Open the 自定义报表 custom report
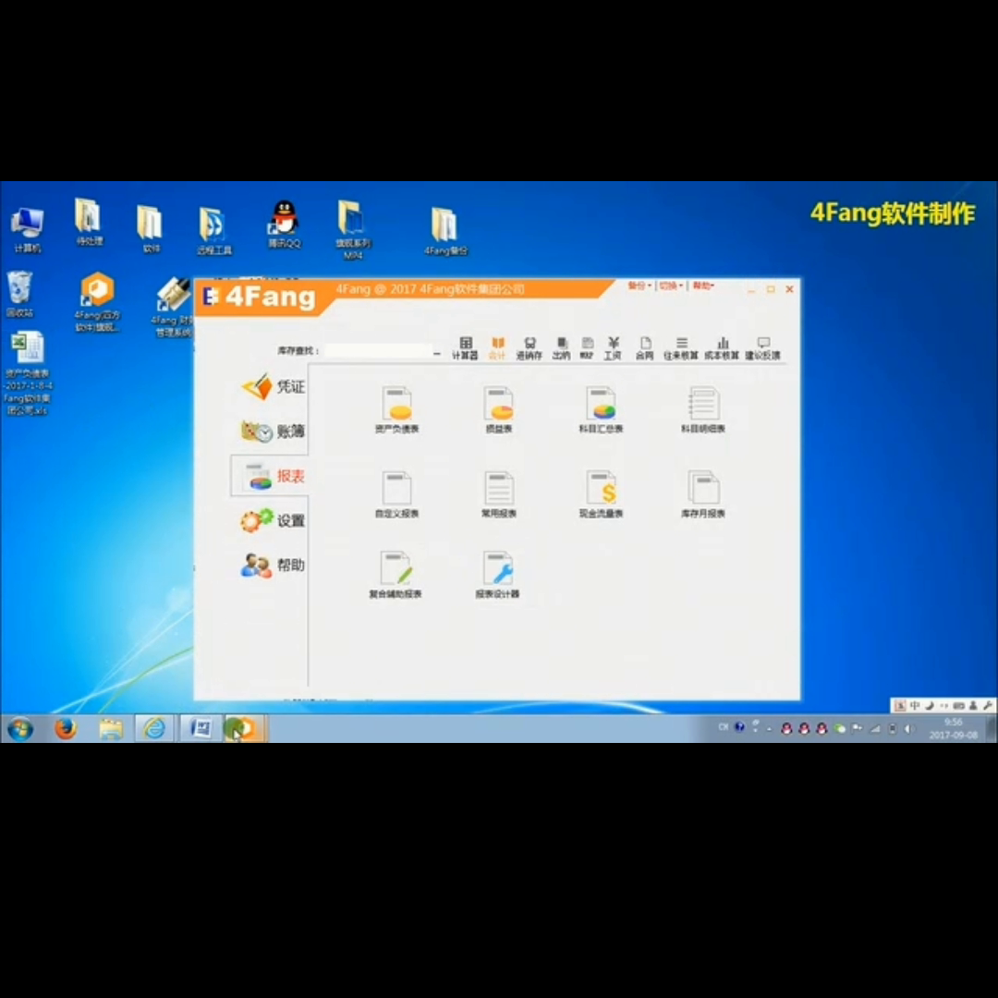This screenshot has width=998, height=998. click(396, 494)
